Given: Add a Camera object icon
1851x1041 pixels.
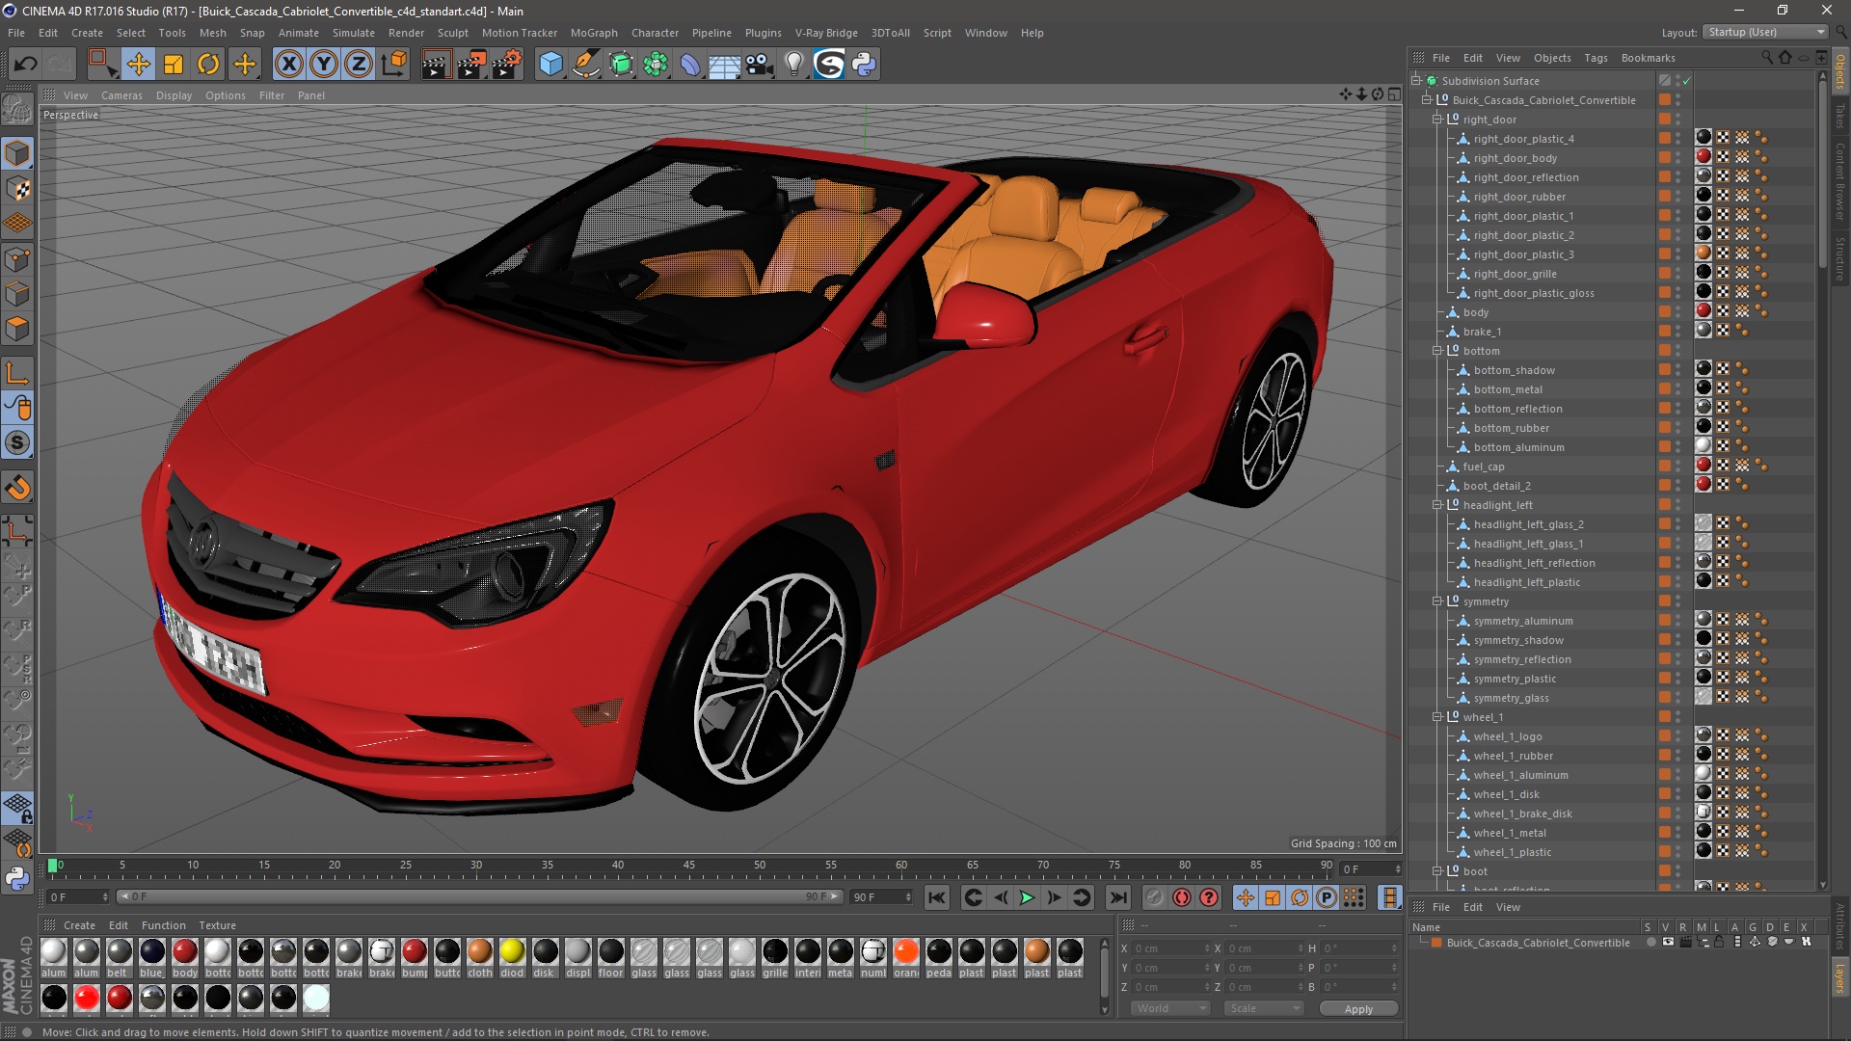Looking at the screenshot, I should coord(760,65).
